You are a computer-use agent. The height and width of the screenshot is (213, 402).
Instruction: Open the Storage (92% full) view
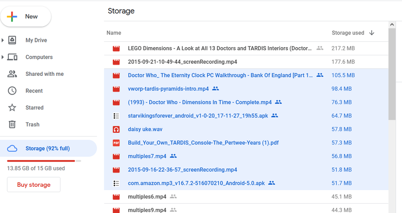(48, 148)
